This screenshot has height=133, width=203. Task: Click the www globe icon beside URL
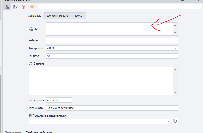[x=31, y=29]
